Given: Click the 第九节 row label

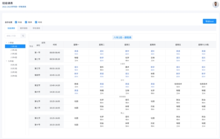Looking at the screenshot, I should pyautogui.click(x=37, y=118).
